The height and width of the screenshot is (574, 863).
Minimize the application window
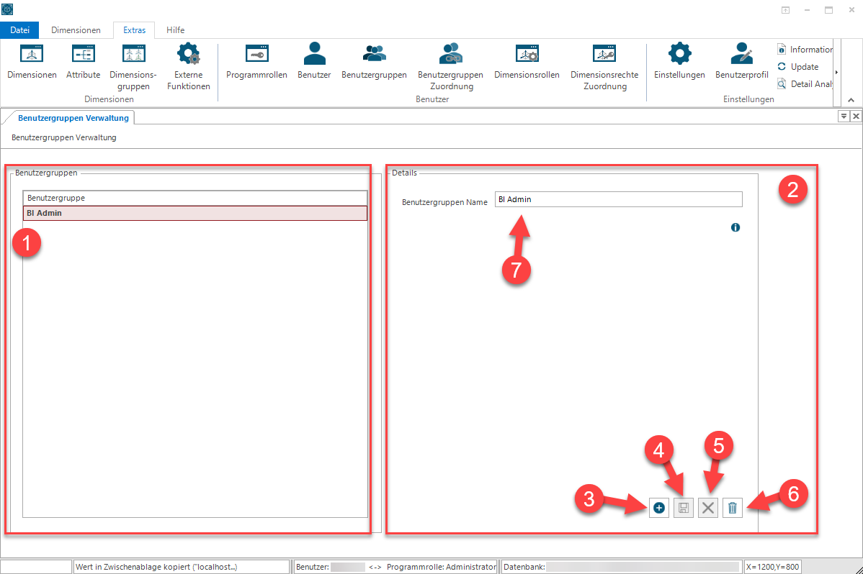(807, 10)
